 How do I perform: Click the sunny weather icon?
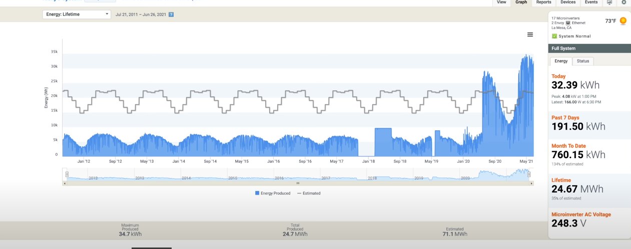click(x=623, y=21)
